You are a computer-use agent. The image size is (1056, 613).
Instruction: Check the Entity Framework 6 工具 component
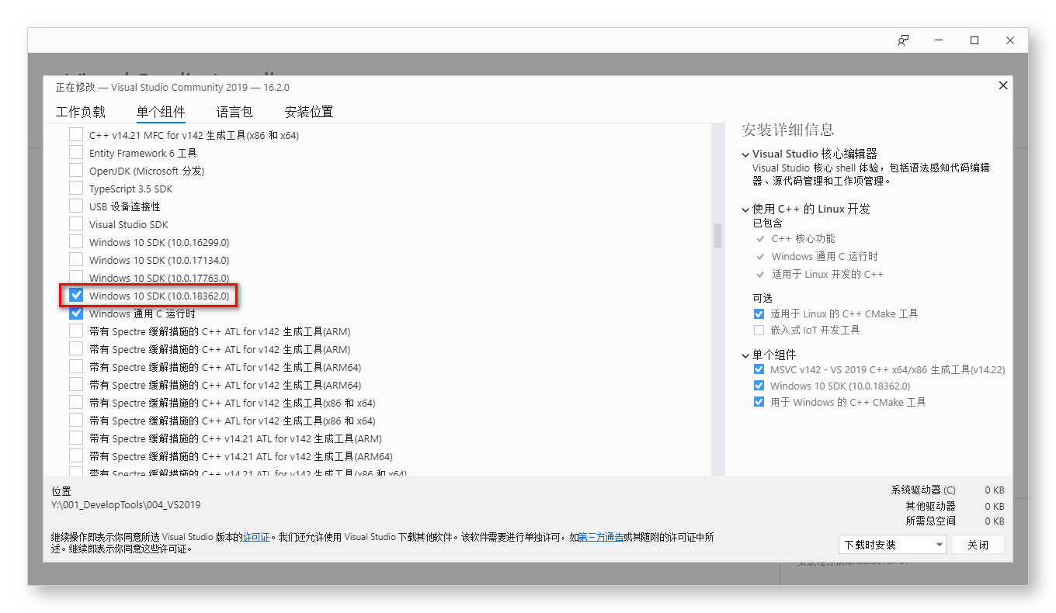tap(75, 152)
